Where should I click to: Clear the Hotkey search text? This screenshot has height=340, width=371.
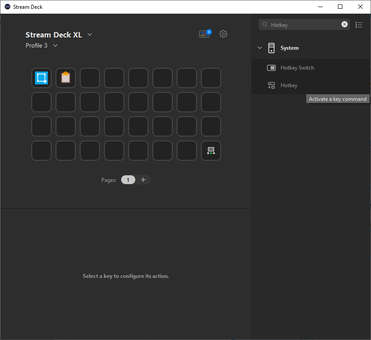[344, 24]
